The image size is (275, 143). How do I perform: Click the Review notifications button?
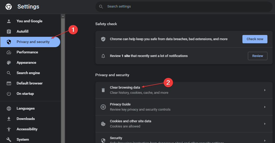(258, 56)
